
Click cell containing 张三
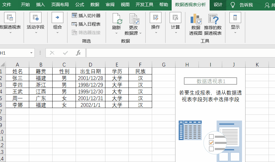tap(17, 78)
